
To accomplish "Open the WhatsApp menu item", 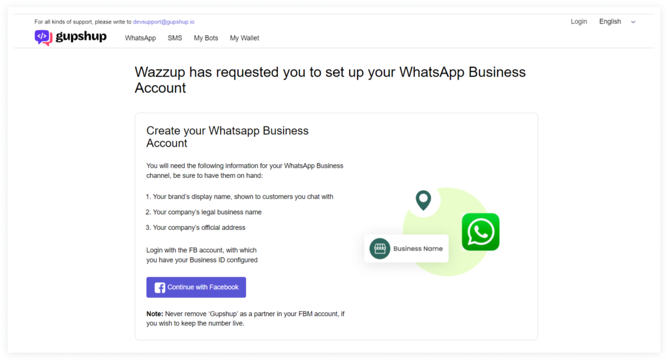I will pyautogui.click(x=140, y=38).
